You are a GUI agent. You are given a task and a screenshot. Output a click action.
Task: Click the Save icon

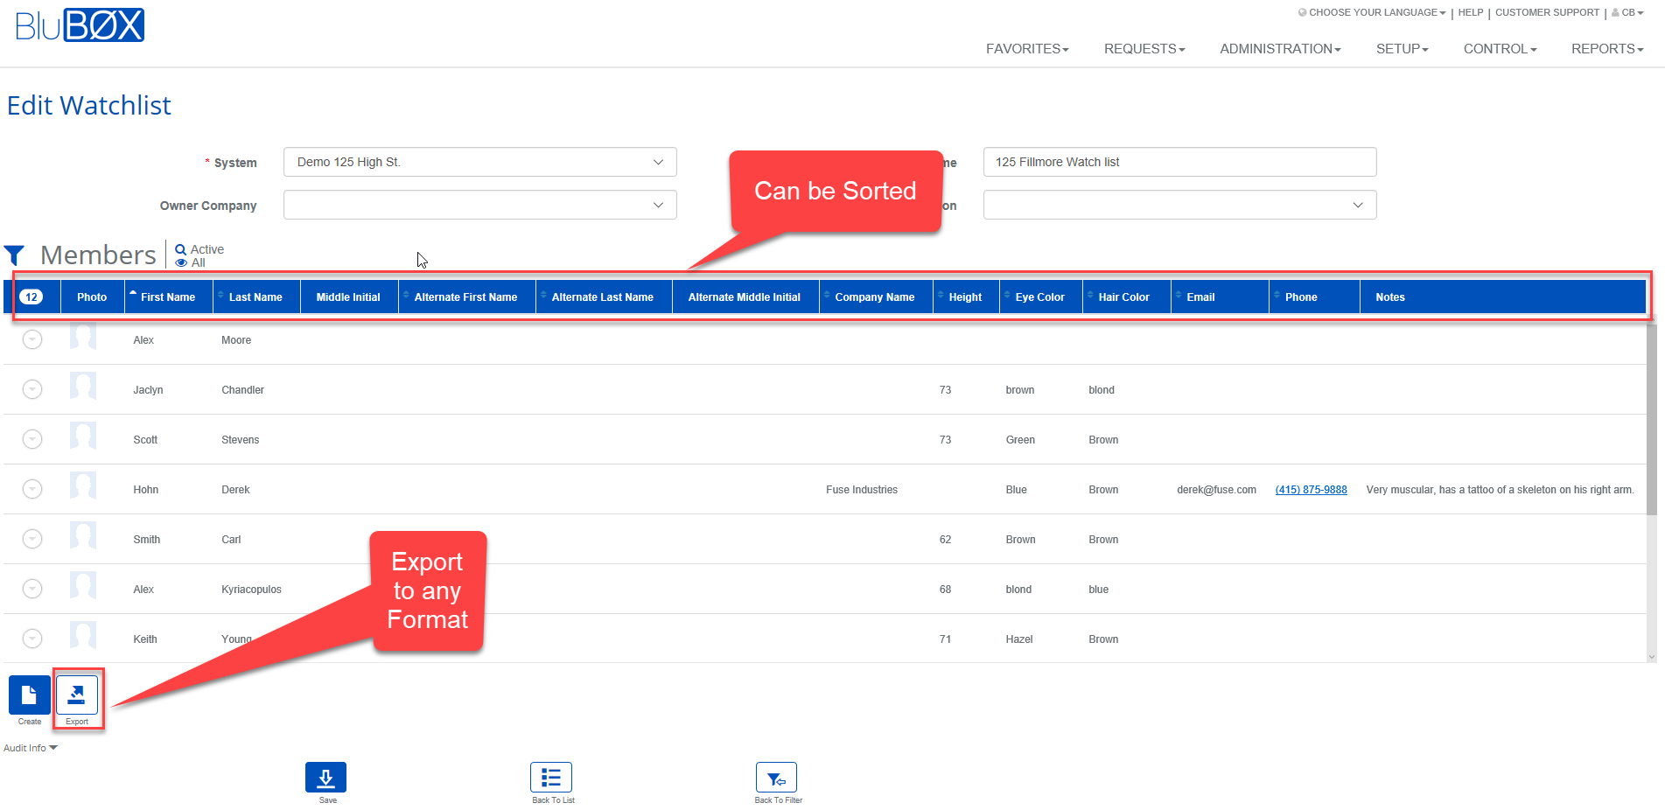point(325,777)
